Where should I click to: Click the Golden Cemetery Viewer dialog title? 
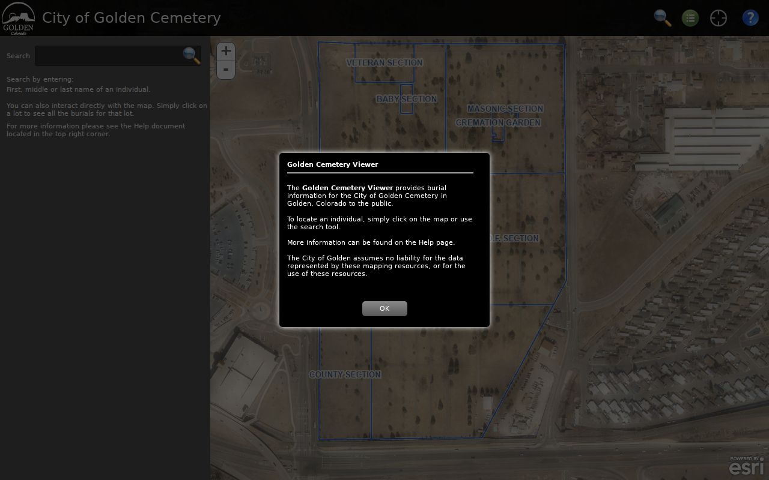333,164
